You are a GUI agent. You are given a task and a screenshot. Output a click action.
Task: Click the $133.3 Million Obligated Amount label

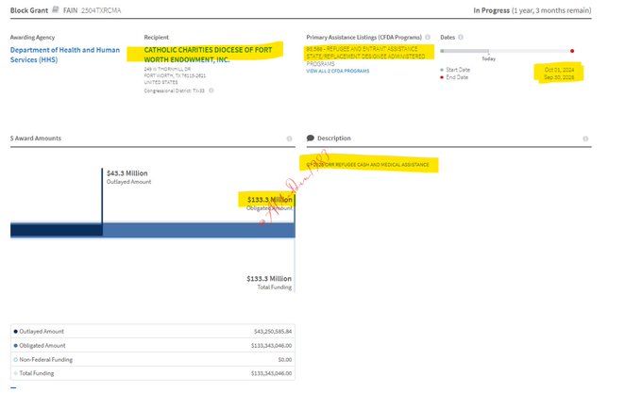[x=268, y=200]
